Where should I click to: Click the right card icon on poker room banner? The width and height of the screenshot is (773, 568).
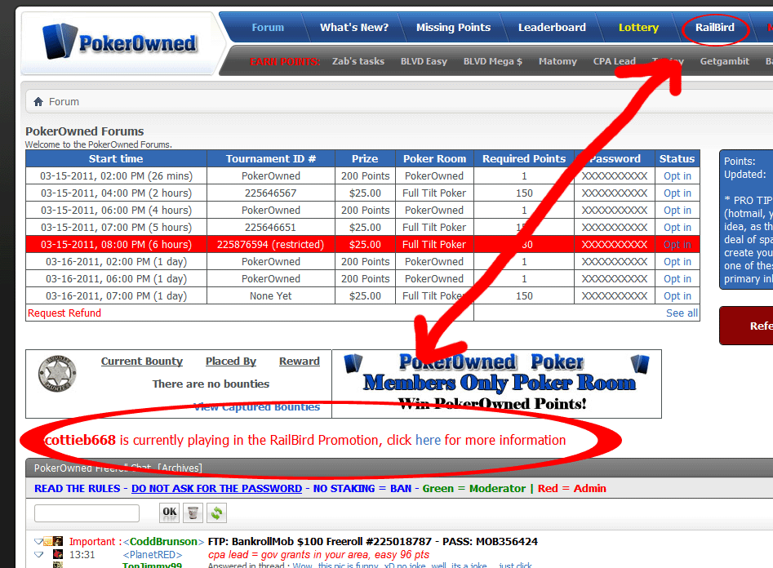640,364
